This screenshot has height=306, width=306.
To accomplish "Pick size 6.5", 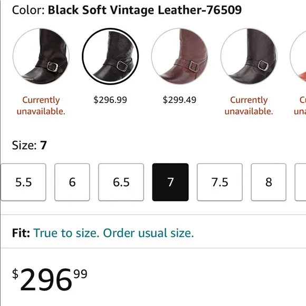I will pos(121,182).
